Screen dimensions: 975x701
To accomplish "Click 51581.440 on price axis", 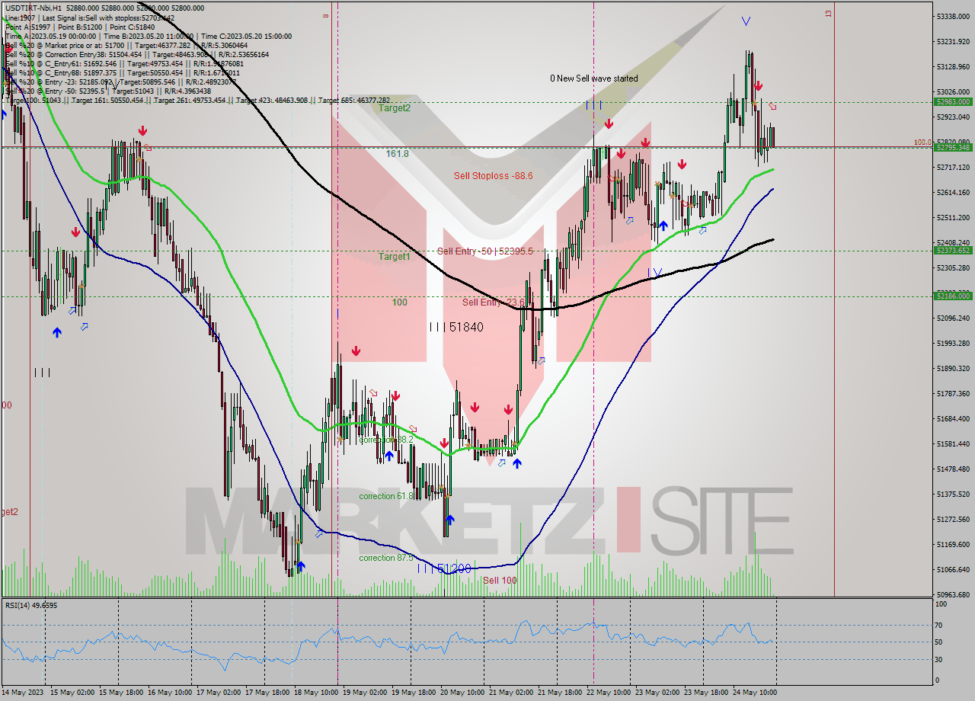I will [954, 443].
